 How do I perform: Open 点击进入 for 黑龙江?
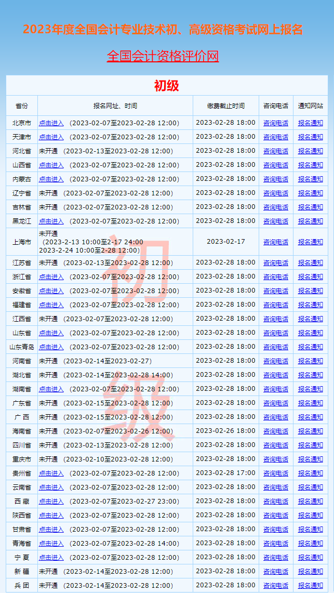click(x=51, y=221)
